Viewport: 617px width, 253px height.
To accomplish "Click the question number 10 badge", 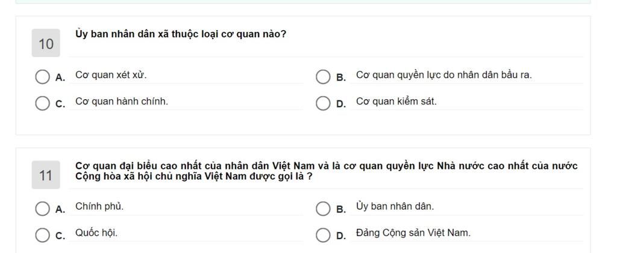I will click(x=46, y=44).
